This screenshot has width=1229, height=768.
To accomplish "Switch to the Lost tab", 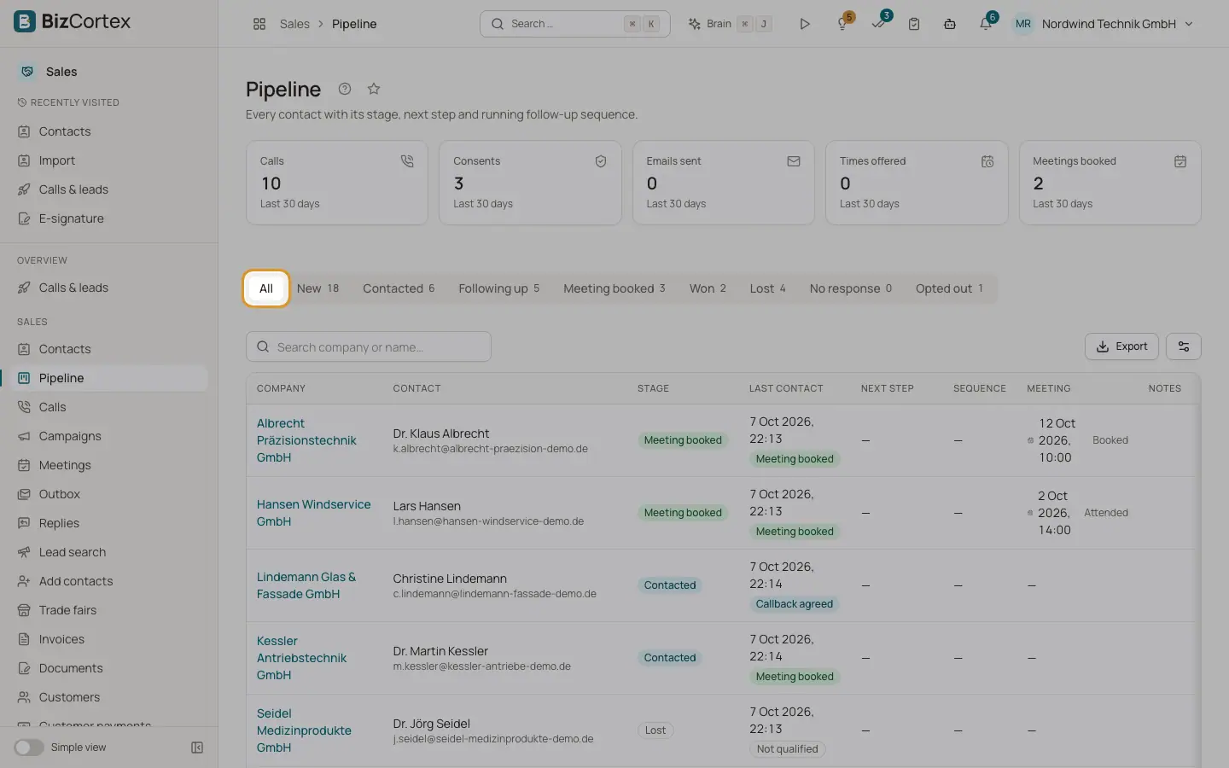I will (767, 288).
